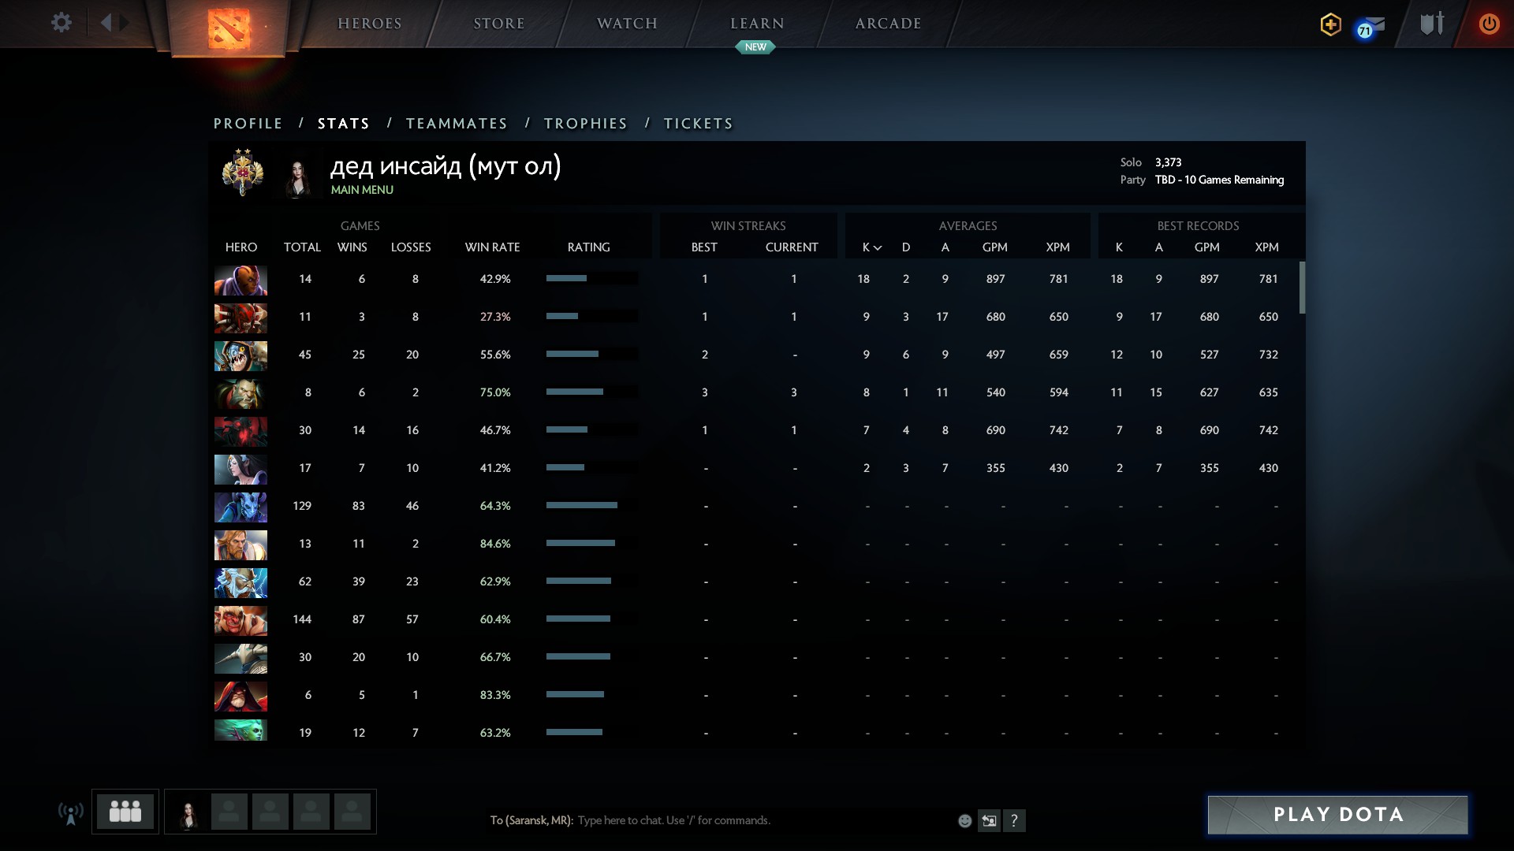Click the Solo MMR value 3,373
Viewport: 1514px width, 851px height.
click(1168, 162)
